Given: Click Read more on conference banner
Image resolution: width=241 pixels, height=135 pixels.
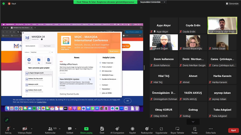Looking at the screenshot, I should tap(114, 51).
